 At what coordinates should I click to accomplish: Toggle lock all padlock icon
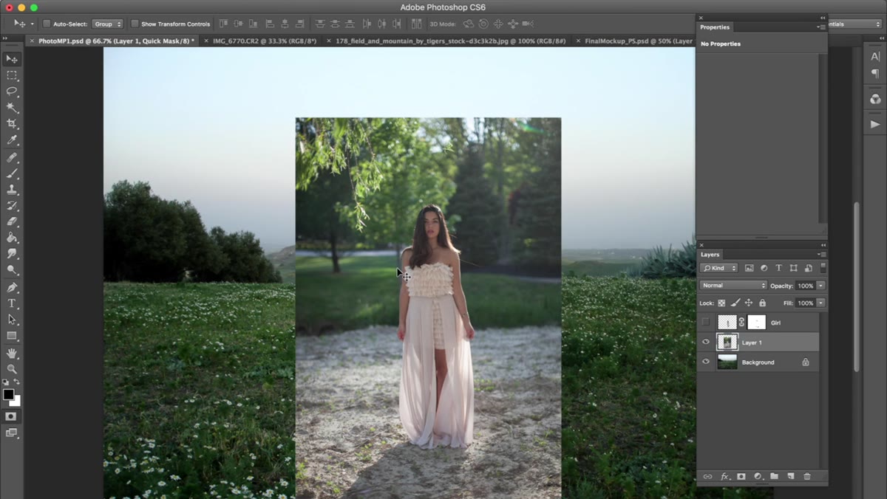pyautogui.click(x=762, y=303)
